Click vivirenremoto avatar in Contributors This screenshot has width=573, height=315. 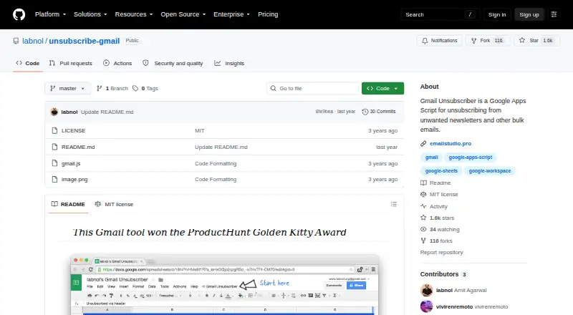[x=426, y=306]
